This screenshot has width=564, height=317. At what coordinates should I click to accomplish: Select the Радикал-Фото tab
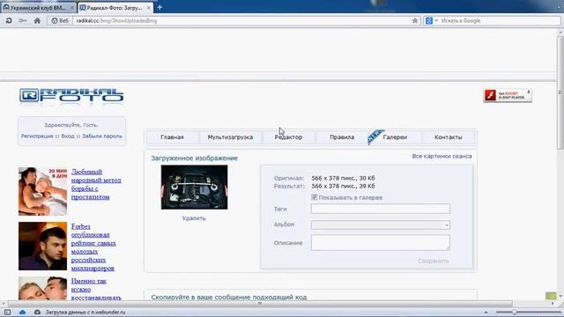click(115, 7)
